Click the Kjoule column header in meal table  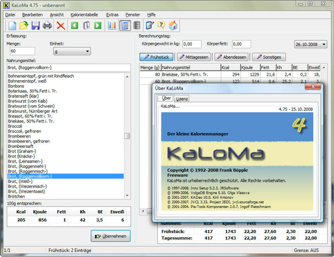250,68
